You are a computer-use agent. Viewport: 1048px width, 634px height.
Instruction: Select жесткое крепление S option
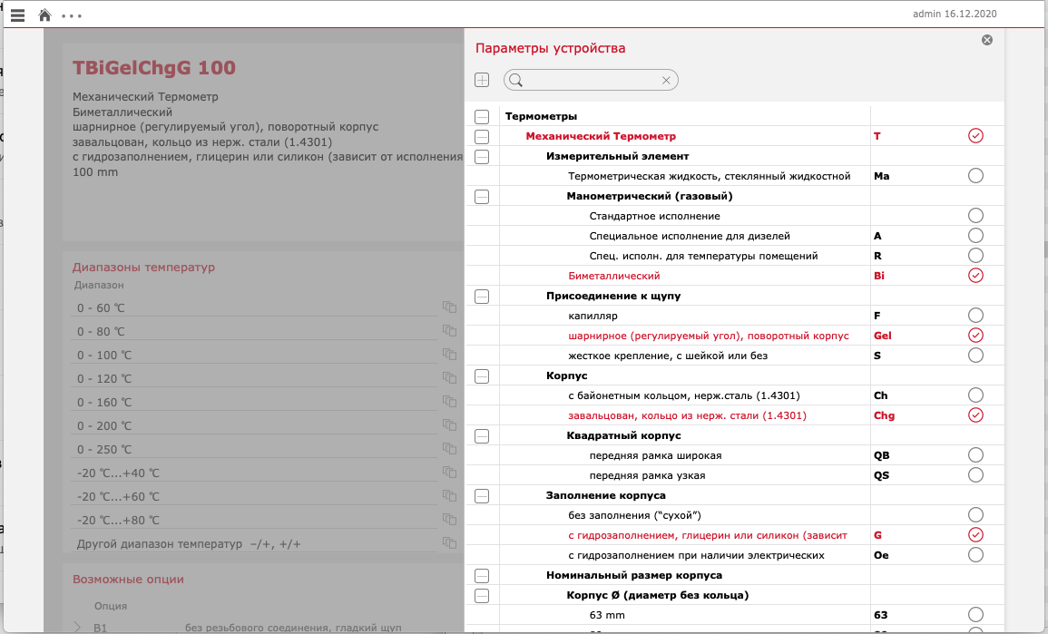tap(975, 355)
